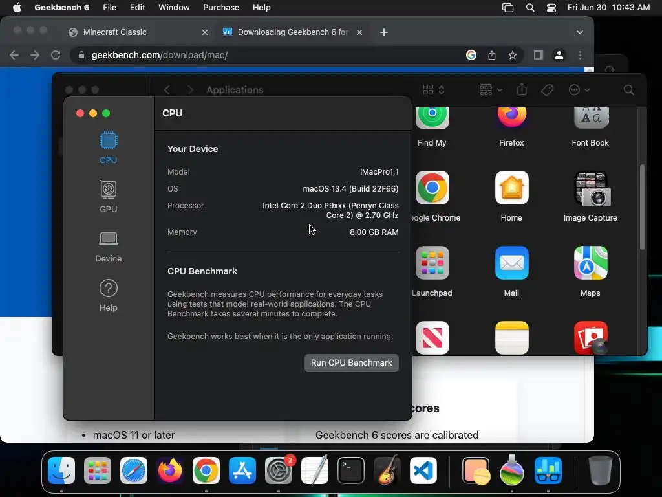Open the Geekbench 6 app menu
The height and width of the screenshot is (497, 662).
61,8
